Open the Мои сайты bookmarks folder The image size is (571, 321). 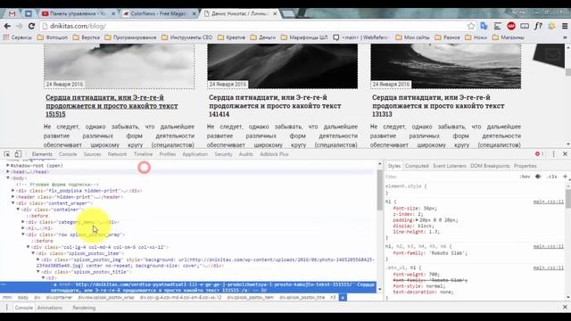(x=412, y=37)
